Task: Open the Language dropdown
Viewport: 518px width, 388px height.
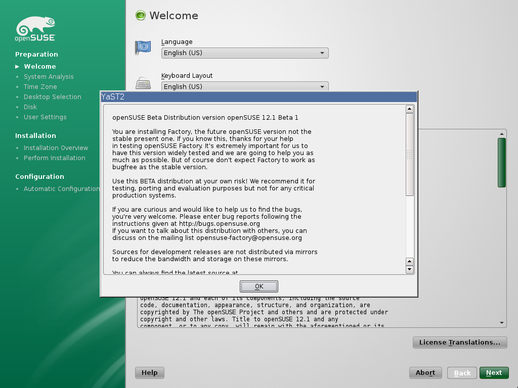Action: click(244, 53)
